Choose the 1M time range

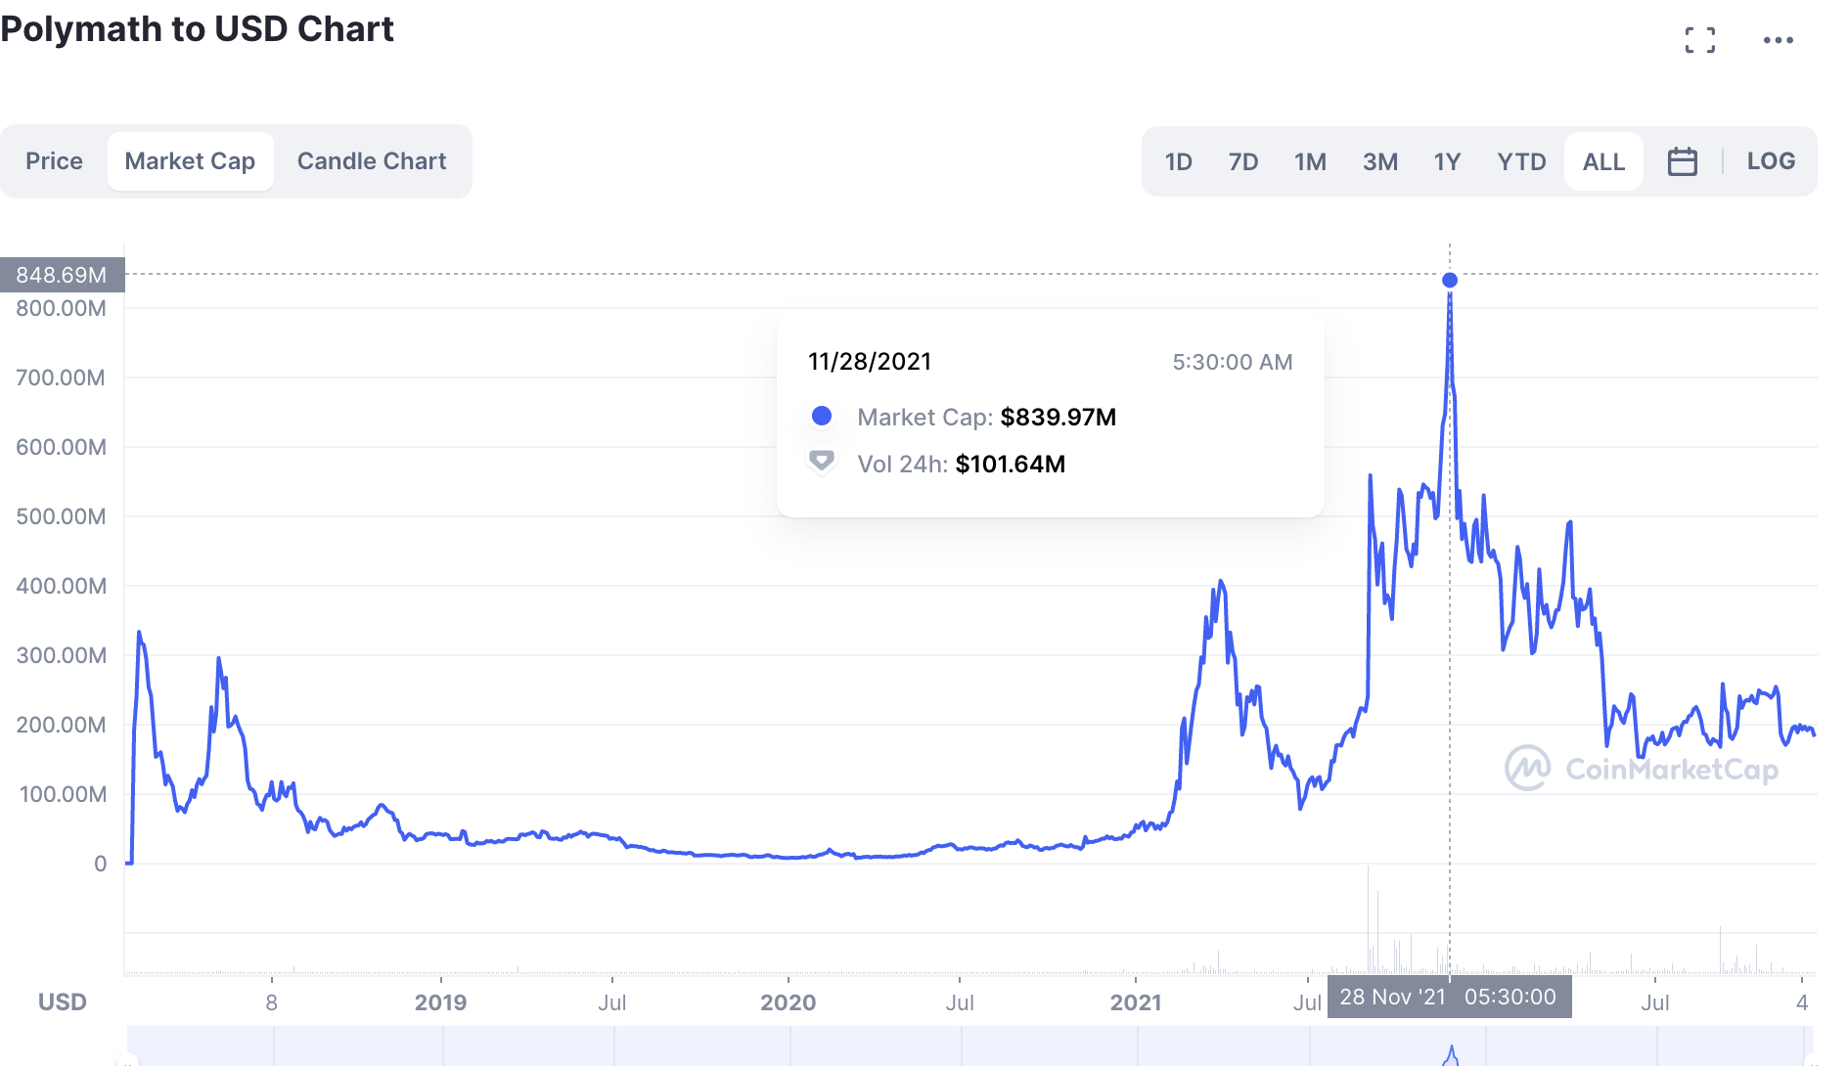tap(1310, 161)
